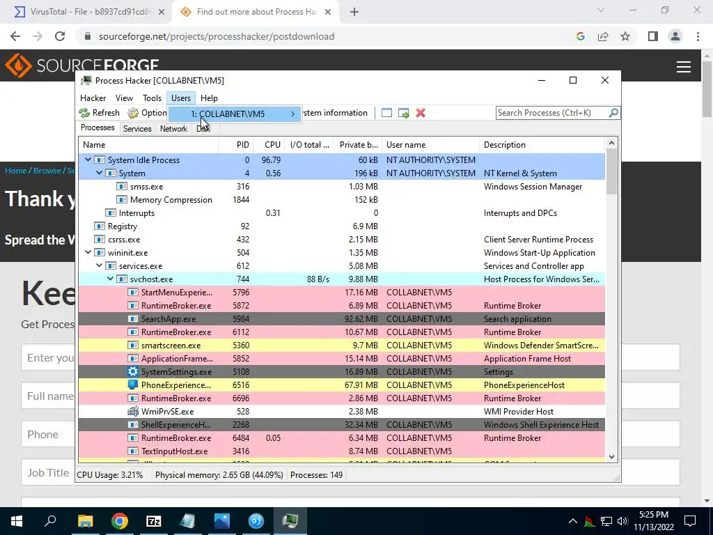Image resolution: width=713 pixels, height=535 pixels.
Task: Sort by the Description column header
Action: pyautogui.click(x=542, y=145)
